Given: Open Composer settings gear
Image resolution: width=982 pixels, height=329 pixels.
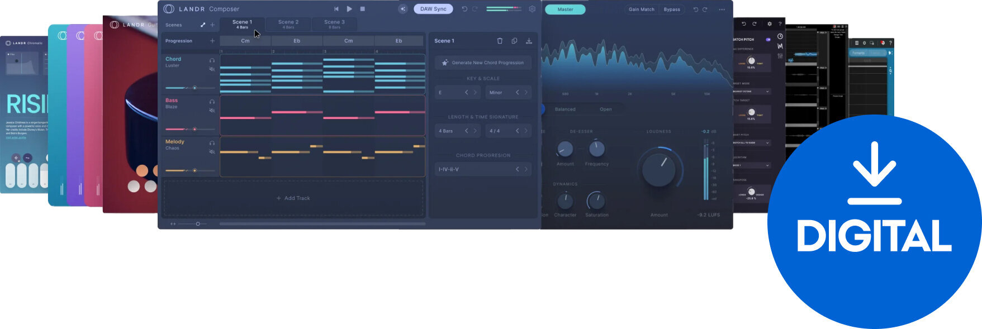Looking at the screenshot, I should click(x=532, y=9).
